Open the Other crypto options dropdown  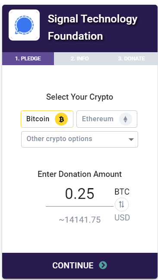[x=79, y=139]
